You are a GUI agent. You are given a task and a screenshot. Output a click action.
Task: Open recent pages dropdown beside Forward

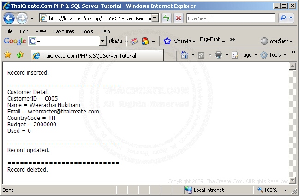pyautogui.click(x=32, y=18)
